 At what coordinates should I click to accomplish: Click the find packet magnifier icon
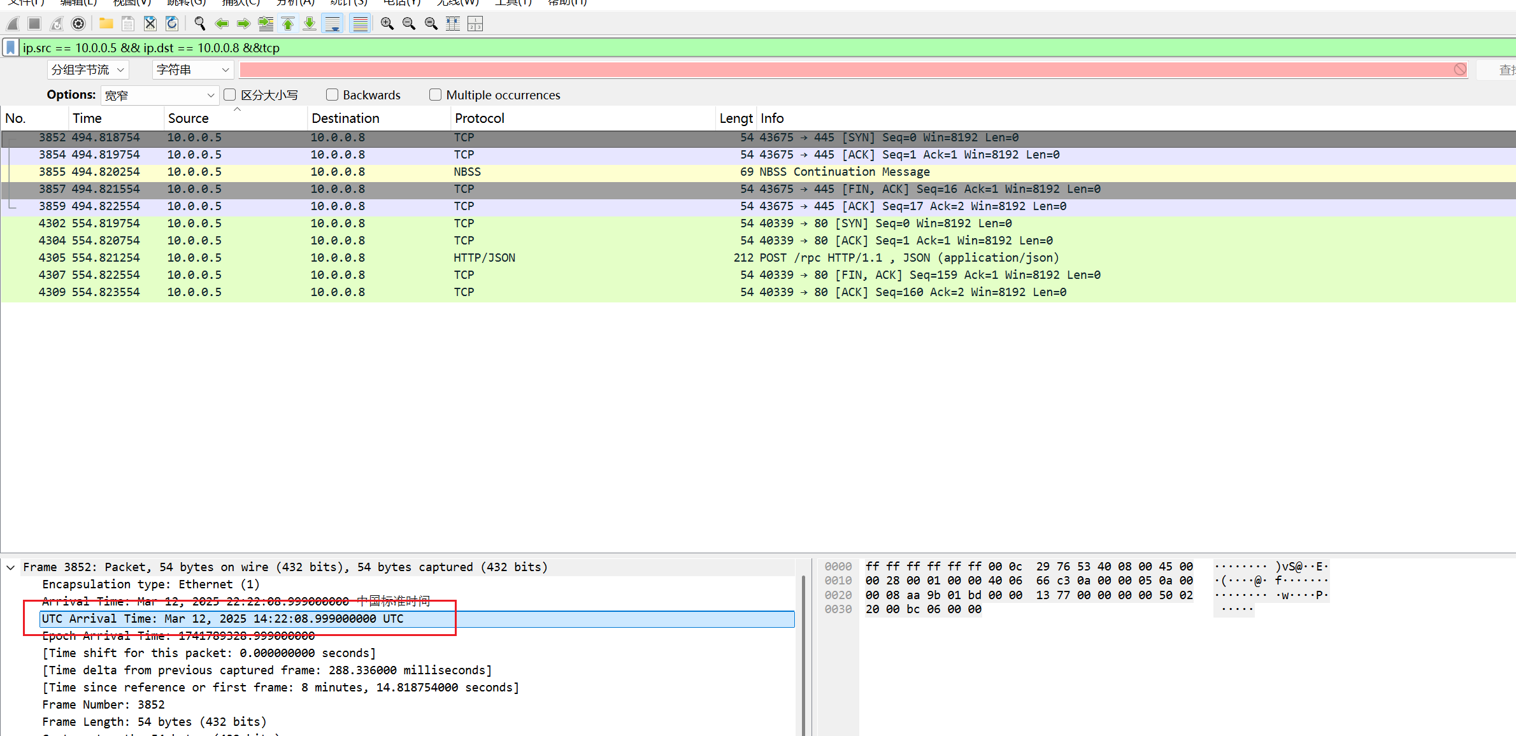point(199,24)
